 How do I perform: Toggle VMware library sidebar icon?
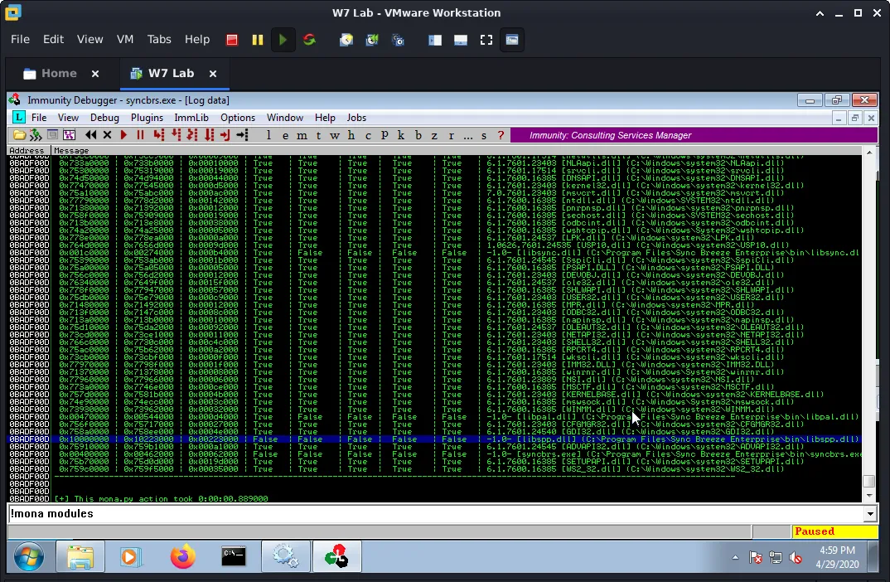click(435, 40)
